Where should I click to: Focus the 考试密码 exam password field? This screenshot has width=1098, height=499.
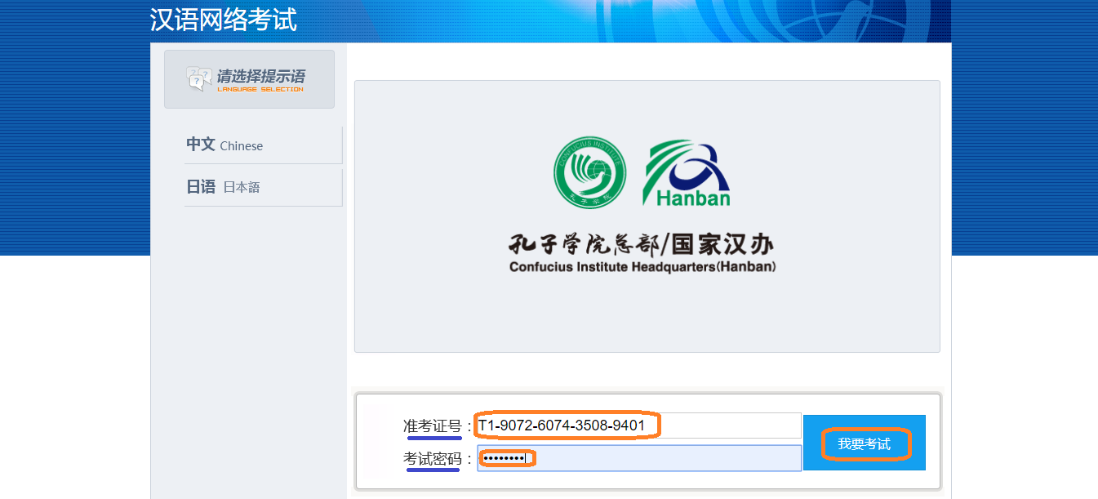(639, 458)
